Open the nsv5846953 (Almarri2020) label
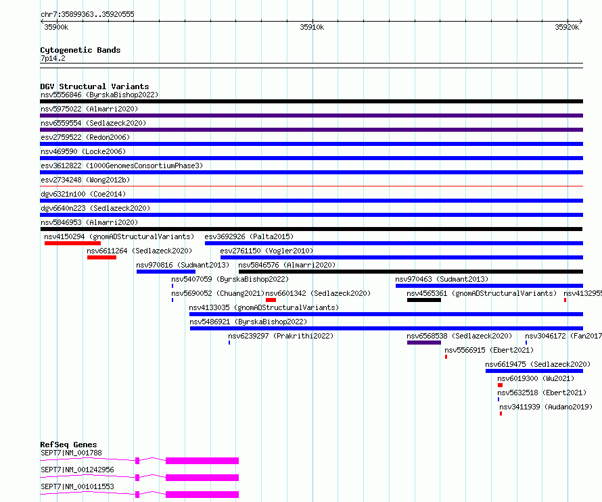The width and height of the screenshot is (602, 502). click(x=89, y=222)
